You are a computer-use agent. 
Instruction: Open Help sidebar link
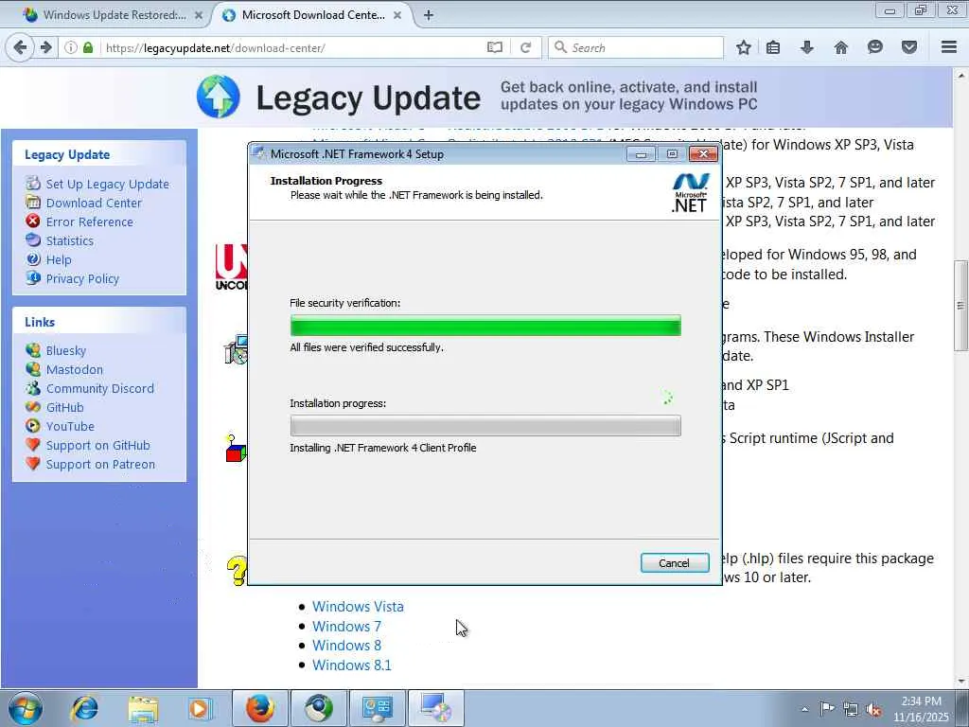(59, 259)
